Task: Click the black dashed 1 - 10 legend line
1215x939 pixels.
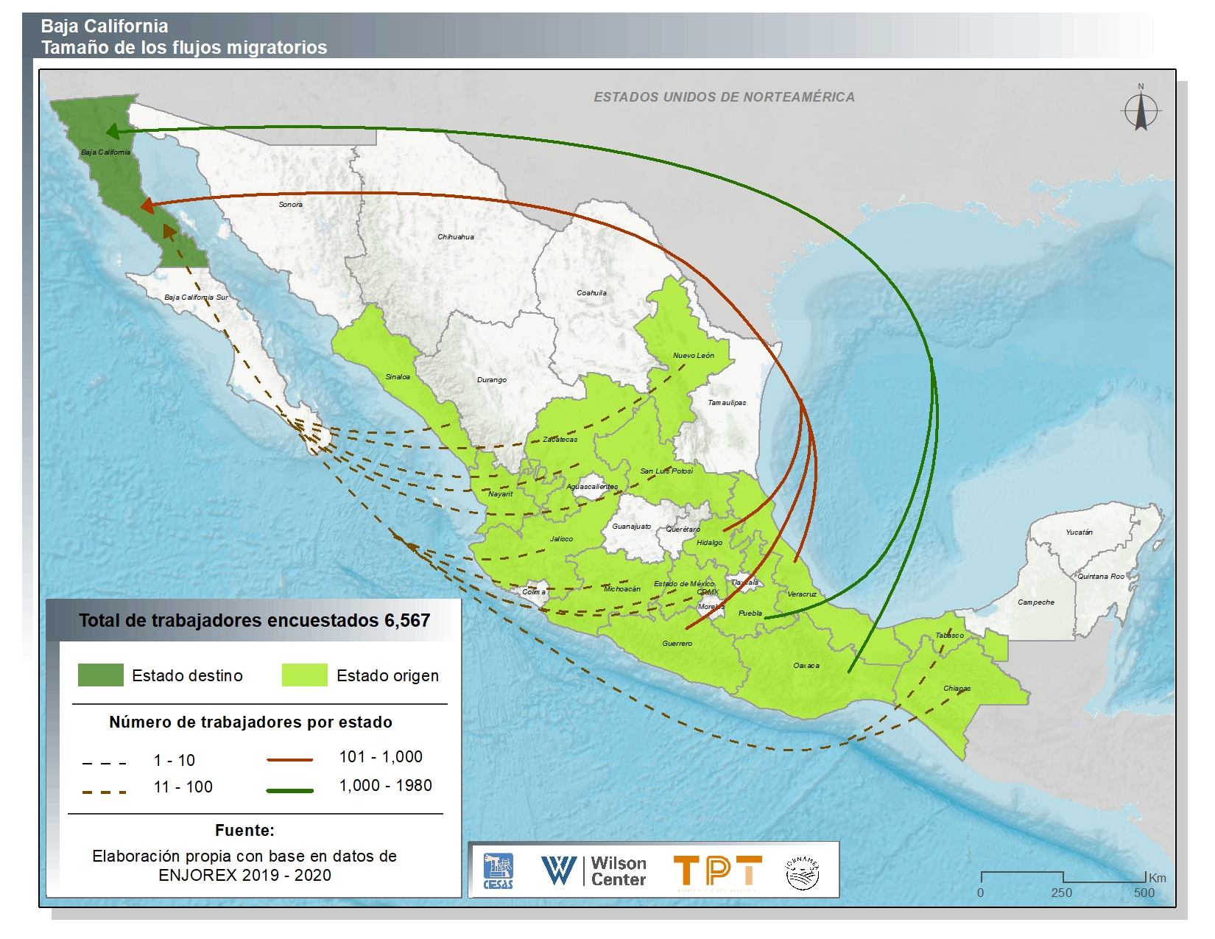Action: [104, 763]
